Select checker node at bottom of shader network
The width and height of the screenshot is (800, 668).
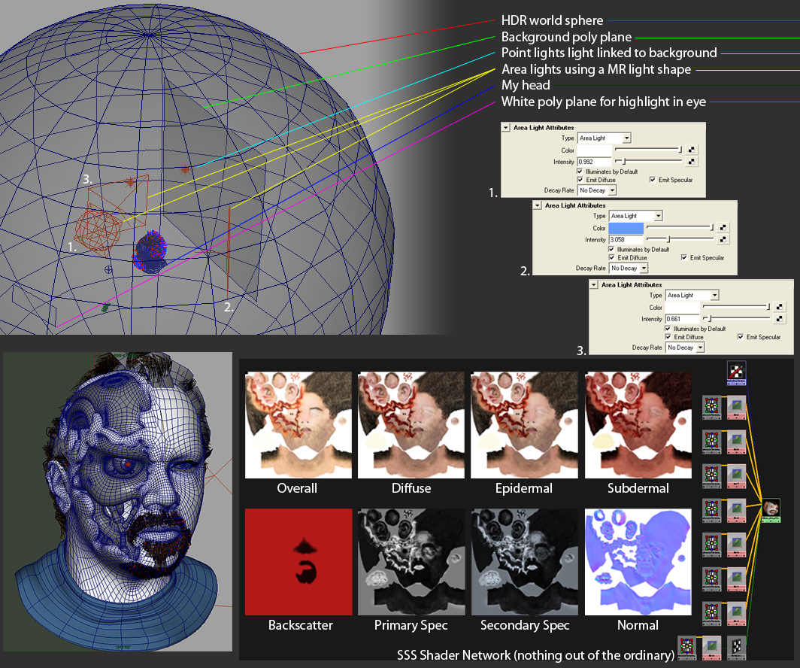pyautogui.click(x=736, y=647)
